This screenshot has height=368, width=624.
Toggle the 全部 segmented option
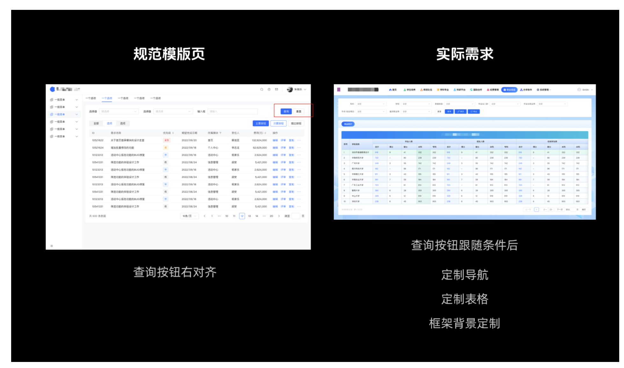tap(96, 124)
